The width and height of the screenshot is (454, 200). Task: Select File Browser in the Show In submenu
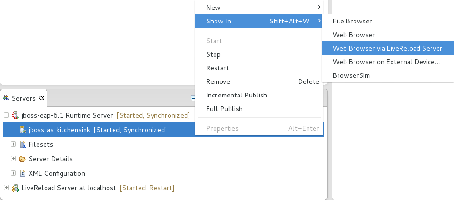point(352,21)
